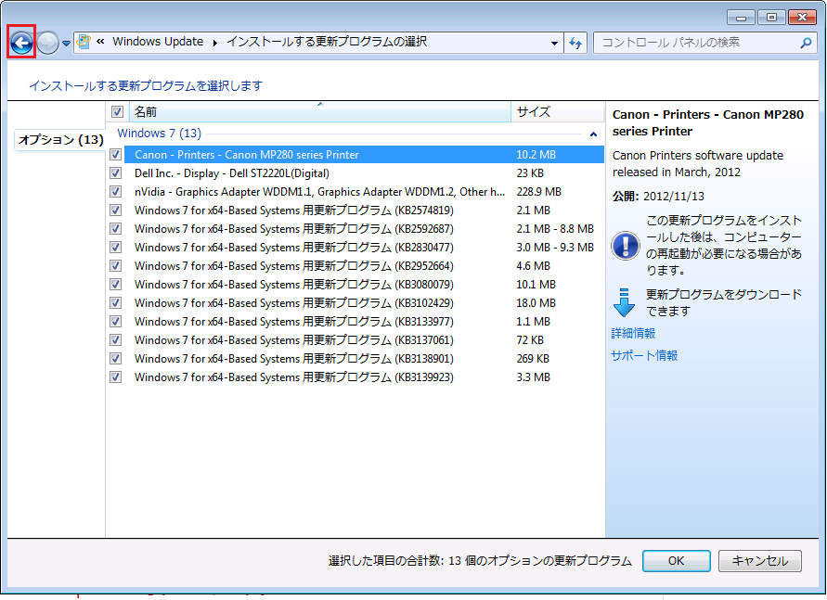827x600 pixels.
Task: Click the Control Panel icon in address bar
Action: coord(84,42)
